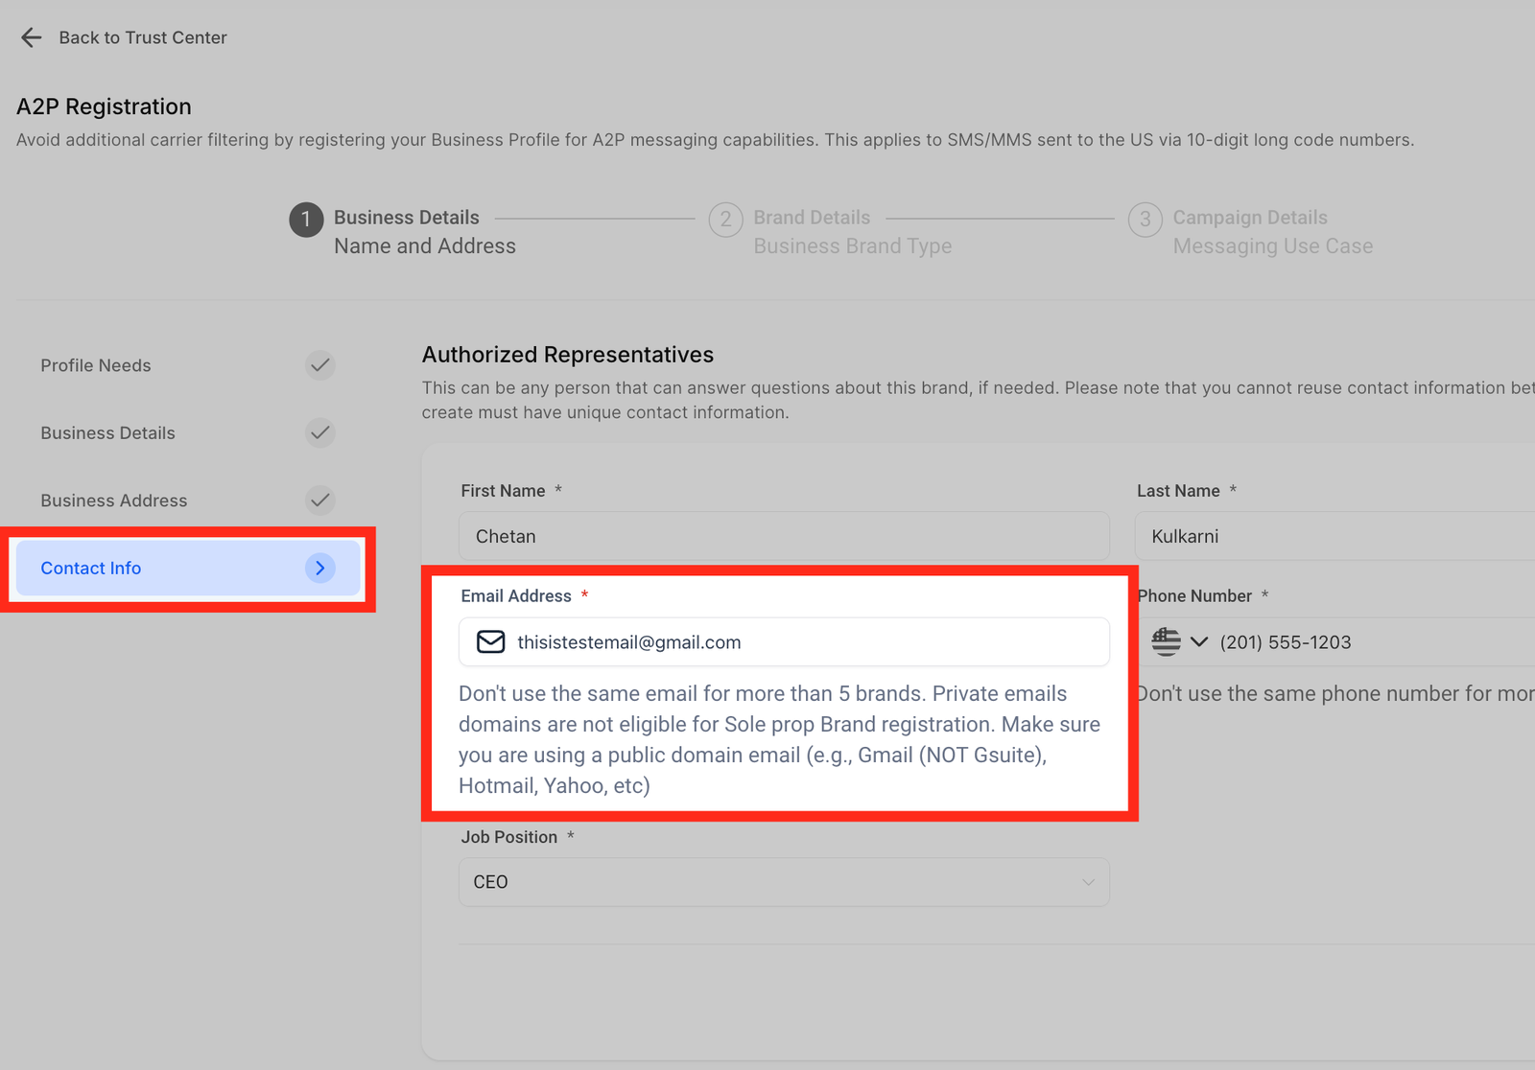Click step 3 circle for Campaign Details

(1145, 220)
